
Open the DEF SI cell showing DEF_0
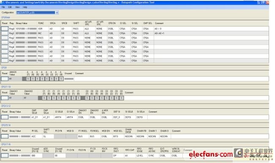tap(118, 117)
